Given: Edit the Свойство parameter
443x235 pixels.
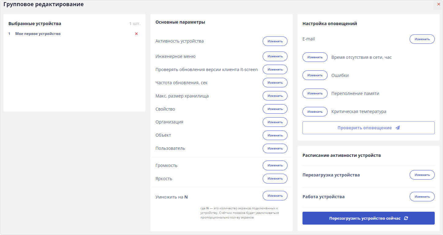Looking at the screenshot, I should pyautogui.click(x=275, y=109).
